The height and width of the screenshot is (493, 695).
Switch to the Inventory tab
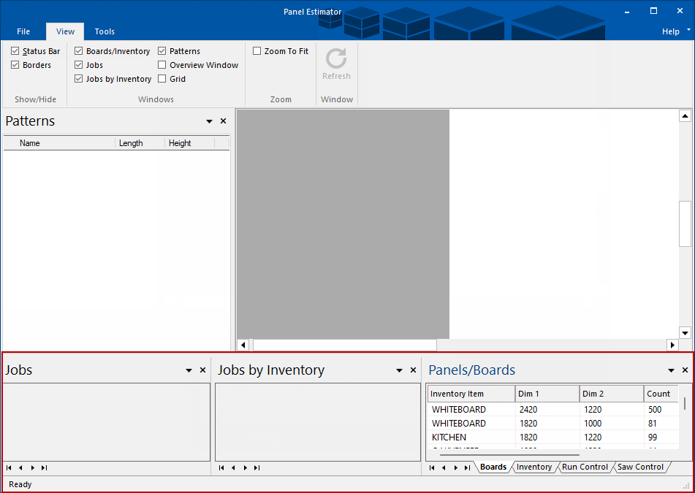(x=534, y=467)
